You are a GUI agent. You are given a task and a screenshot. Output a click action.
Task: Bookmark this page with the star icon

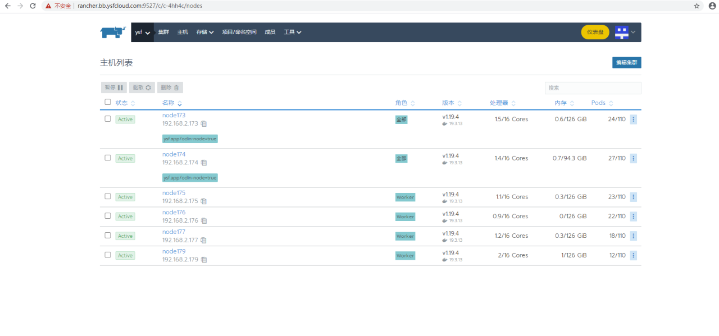click(697, 6)
